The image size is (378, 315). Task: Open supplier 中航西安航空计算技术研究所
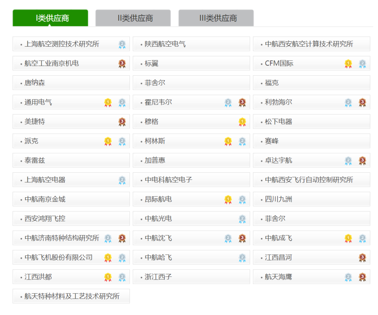[311, 44]
